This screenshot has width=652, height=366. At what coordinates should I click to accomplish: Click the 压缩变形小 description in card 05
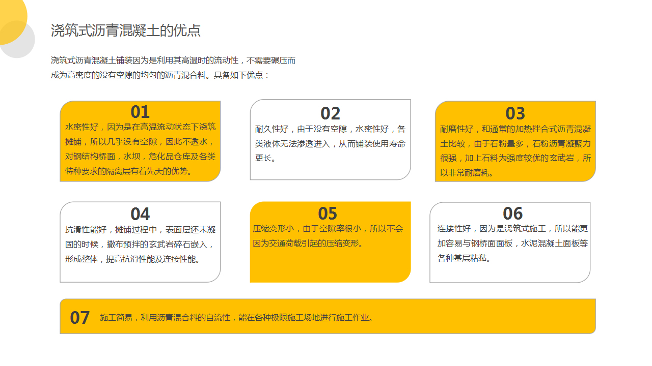[328, 236]
